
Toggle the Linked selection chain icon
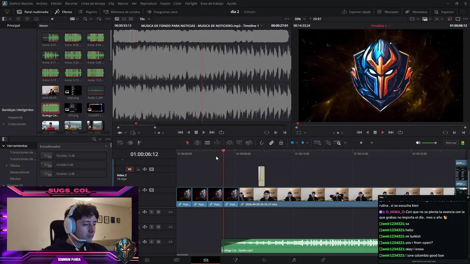(x=271, y=143)
